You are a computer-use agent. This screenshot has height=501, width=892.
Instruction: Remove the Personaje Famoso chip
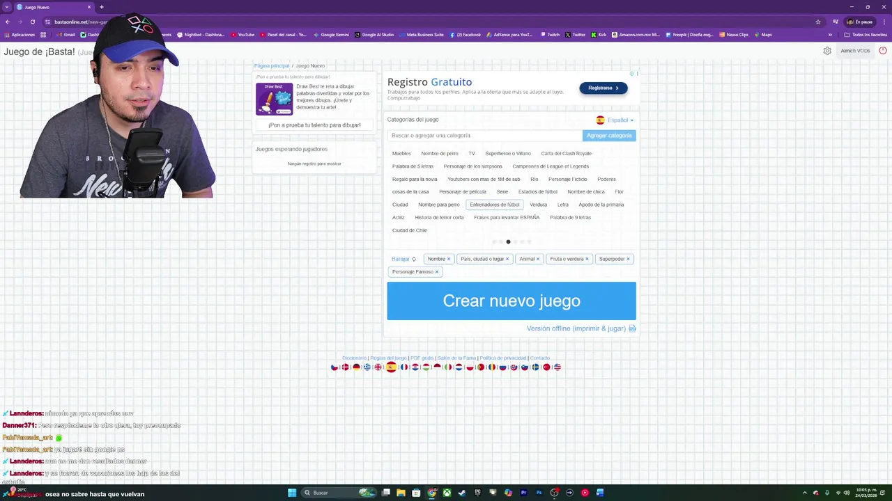pos(437,271)
